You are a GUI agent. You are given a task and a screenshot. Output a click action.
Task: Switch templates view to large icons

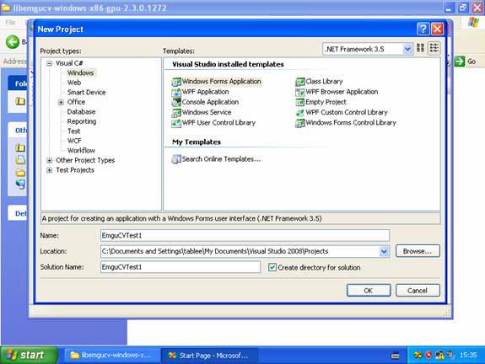pos(420,48)
